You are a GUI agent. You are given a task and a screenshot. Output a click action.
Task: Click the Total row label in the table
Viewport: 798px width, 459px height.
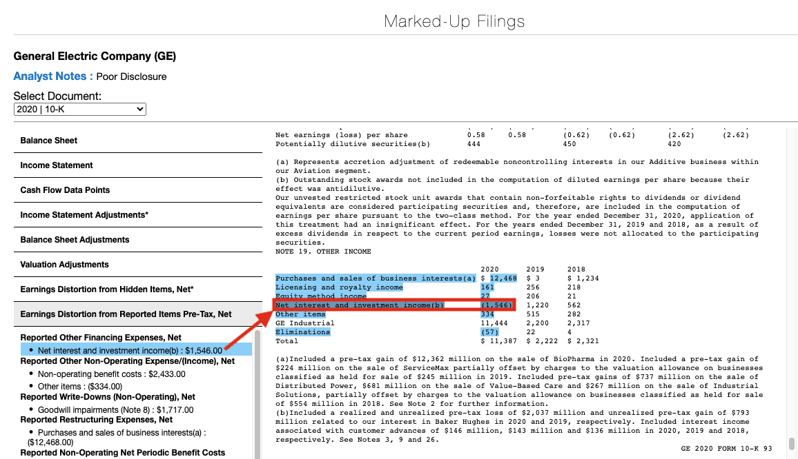[x=286, y=341]
